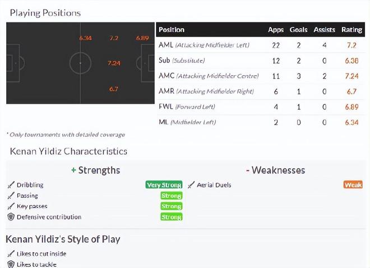Click the Very Strong badge for Dribbling
The width and height of the screenshot is (370, 268).
coord(164,185)
